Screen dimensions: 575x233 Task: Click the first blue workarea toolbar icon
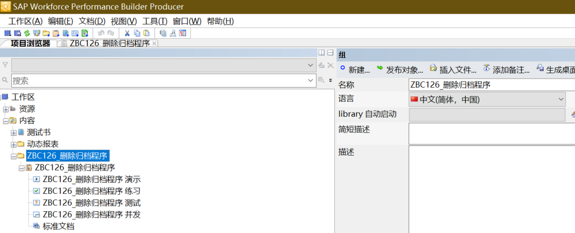[x=7, y=33]
